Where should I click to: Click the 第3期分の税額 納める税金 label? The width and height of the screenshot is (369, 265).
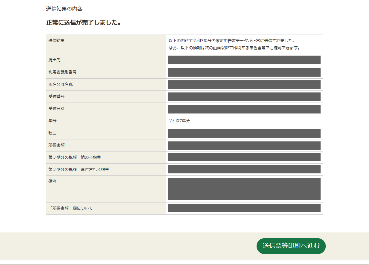coord(75,157)
